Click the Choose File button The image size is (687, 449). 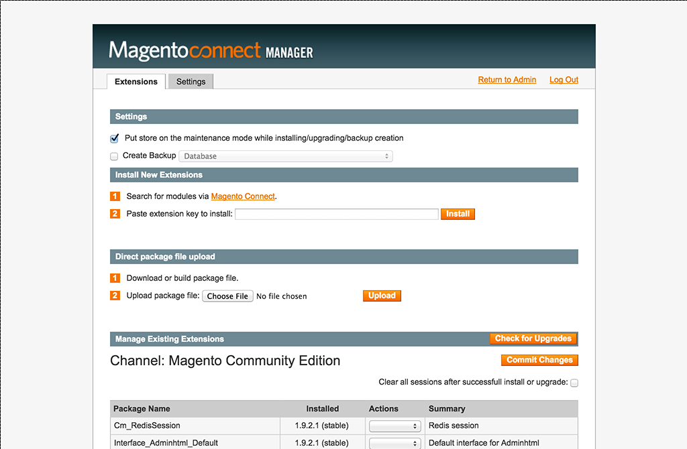click(227, 296)
